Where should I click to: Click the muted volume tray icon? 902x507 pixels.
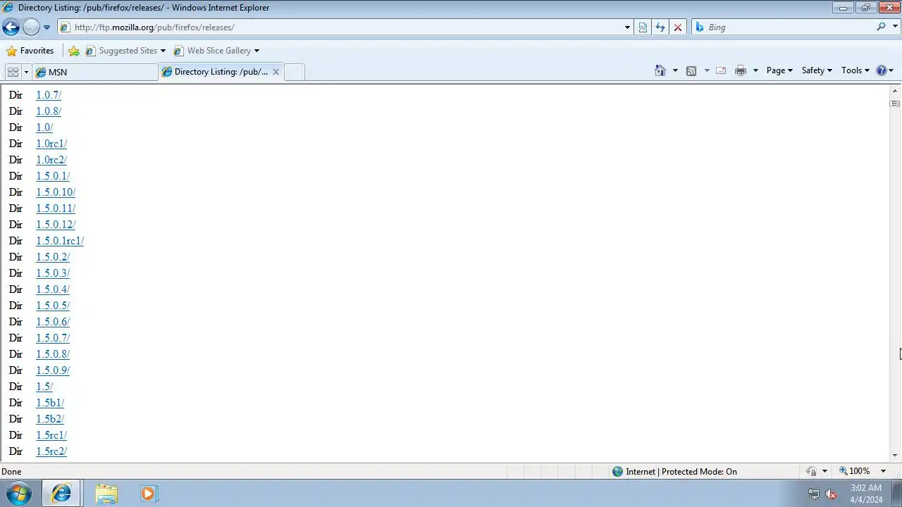[x=831, y=494]
